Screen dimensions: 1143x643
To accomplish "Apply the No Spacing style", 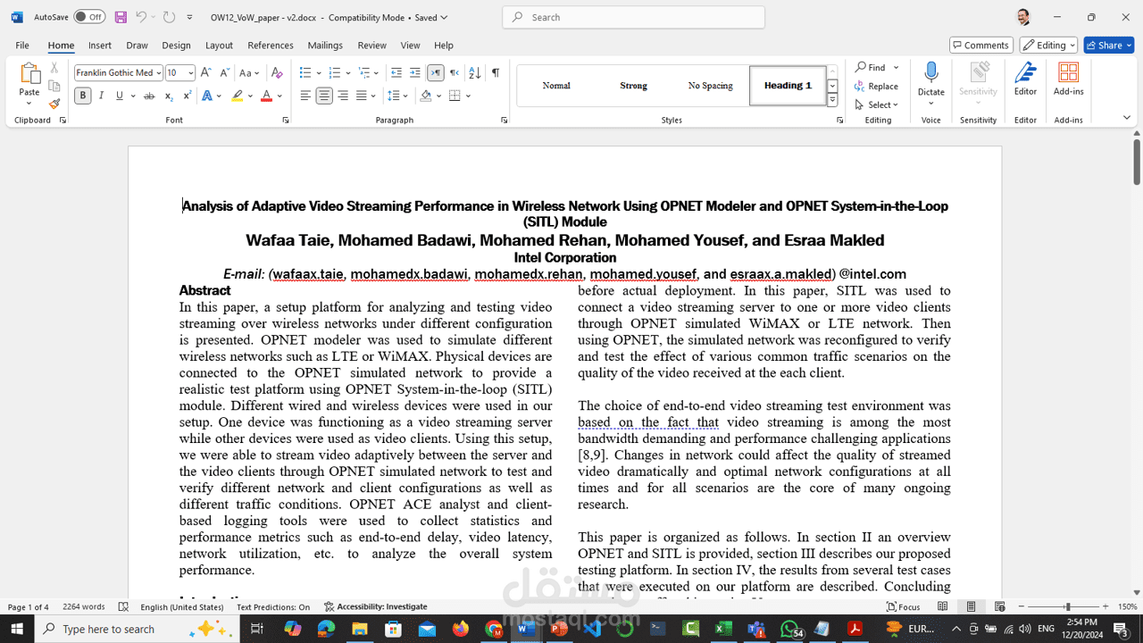I will 710,86.
